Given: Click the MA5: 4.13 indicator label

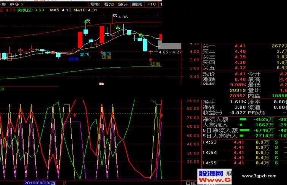Looking at the screenshot, I should click(x=61, y=10).
